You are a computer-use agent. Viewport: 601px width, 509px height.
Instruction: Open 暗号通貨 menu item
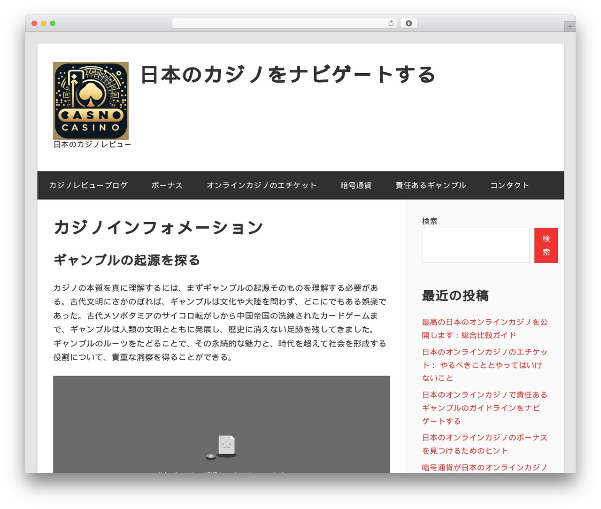(356, 185)
